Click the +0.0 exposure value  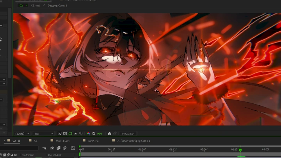coord(100,134)
